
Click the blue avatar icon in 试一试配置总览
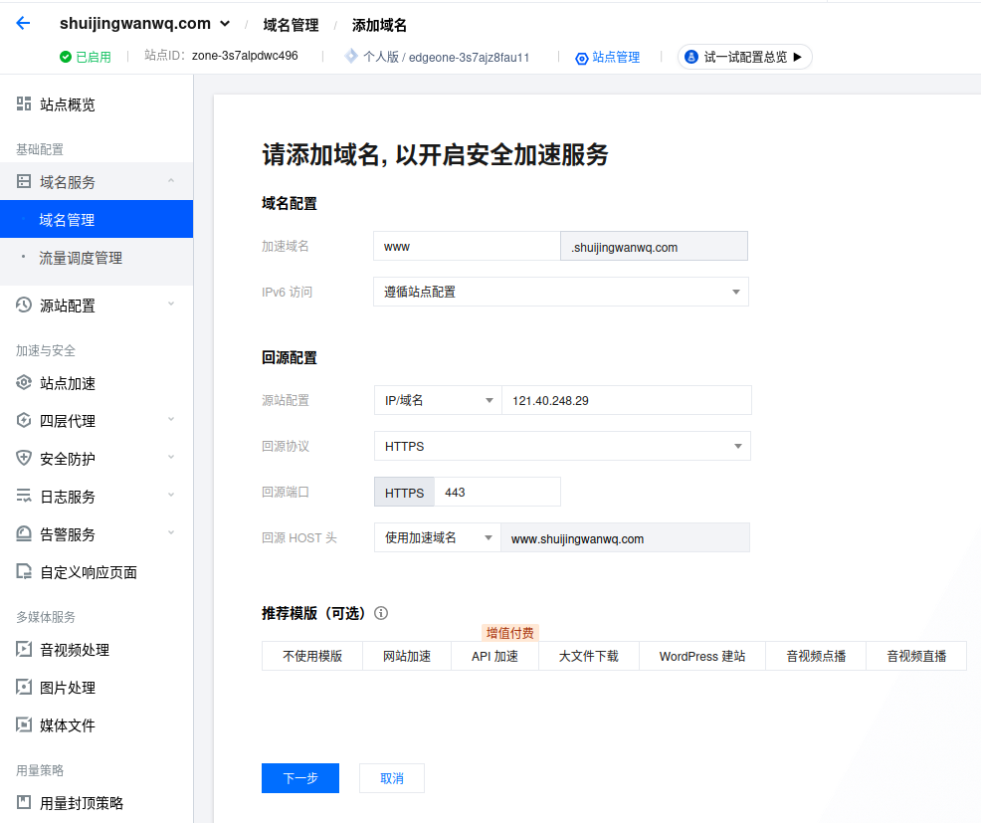[x=691, y=57]
